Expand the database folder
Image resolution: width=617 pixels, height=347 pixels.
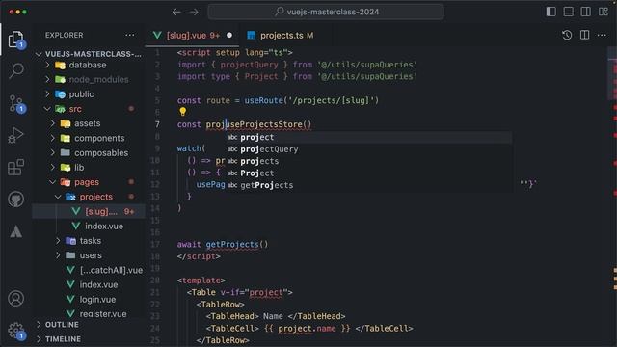click(x=89, y=65)
